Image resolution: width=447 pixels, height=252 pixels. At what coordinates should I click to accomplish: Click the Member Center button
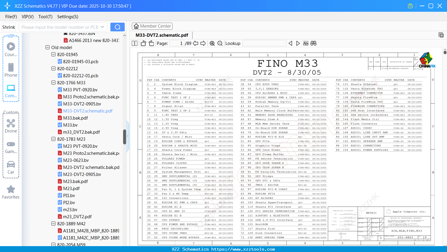click(152, 26)
